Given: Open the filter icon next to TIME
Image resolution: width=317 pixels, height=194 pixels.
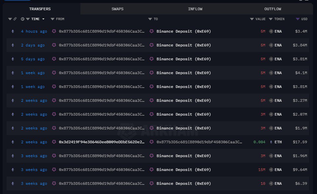Looking at the screenshot, I should pos(28,19).
